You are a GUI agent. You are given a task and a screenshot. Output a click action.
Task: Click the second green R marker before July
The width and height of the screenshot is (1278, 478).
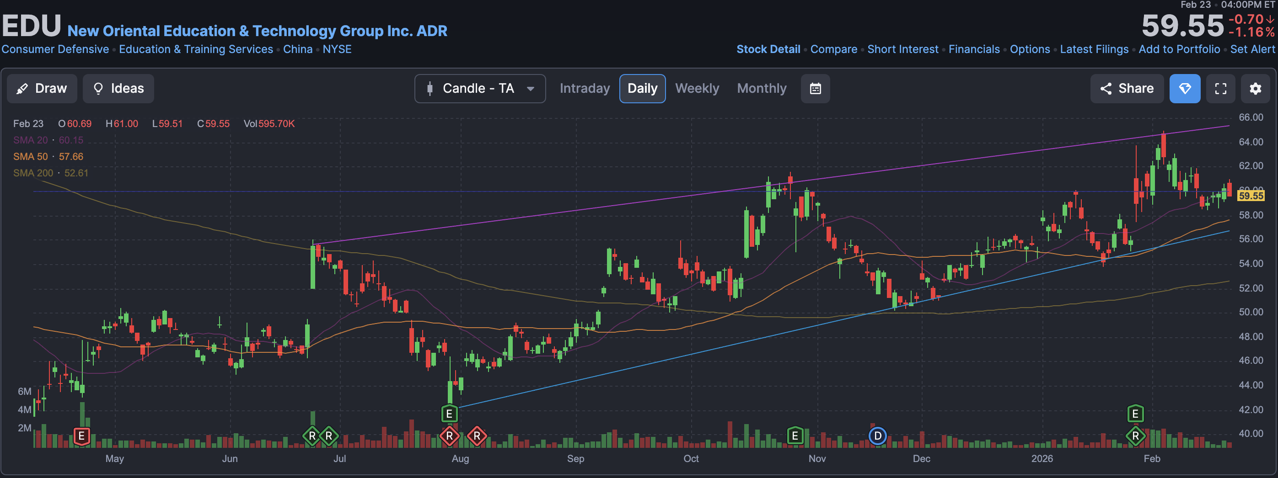(329, 436)
